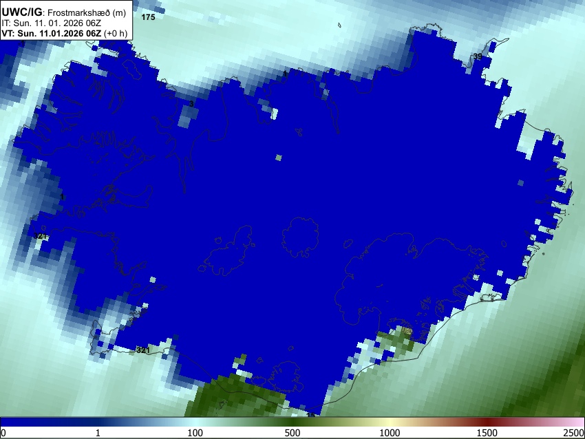
Task: Click the "1000" tick on the color scale
Action: tap(390, 433)
